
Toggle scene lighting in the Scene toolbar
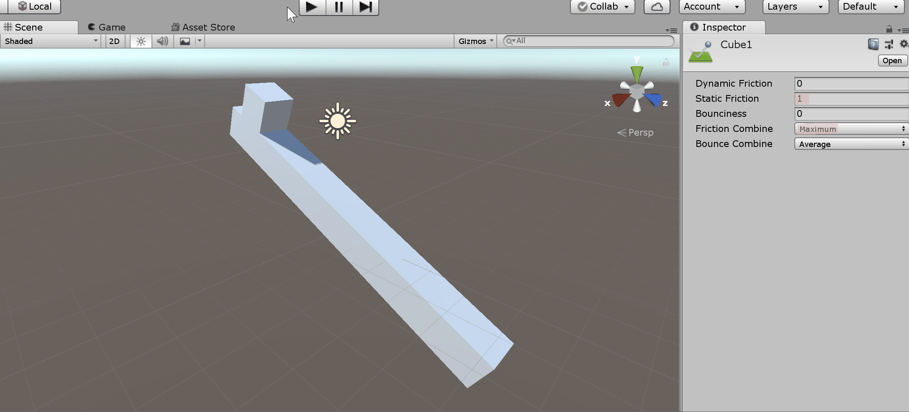click(141, 41)
